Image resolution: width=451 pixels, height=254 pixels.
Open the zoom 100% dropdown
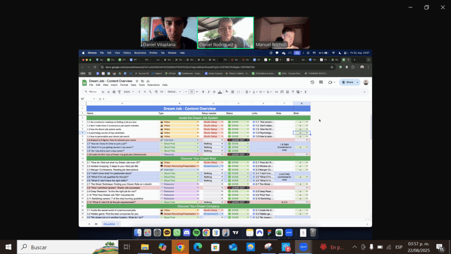129,92
